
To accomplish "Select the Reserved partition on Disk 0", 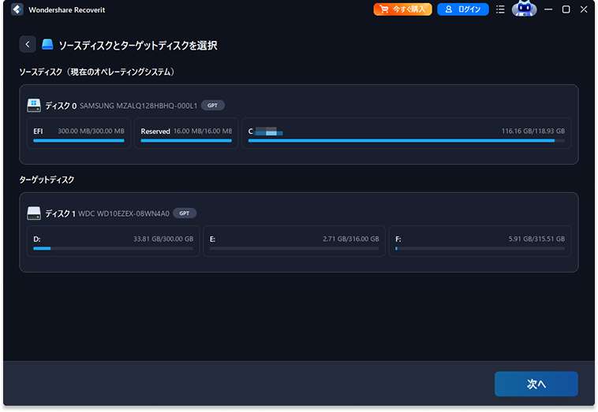I will pos(186,134).
